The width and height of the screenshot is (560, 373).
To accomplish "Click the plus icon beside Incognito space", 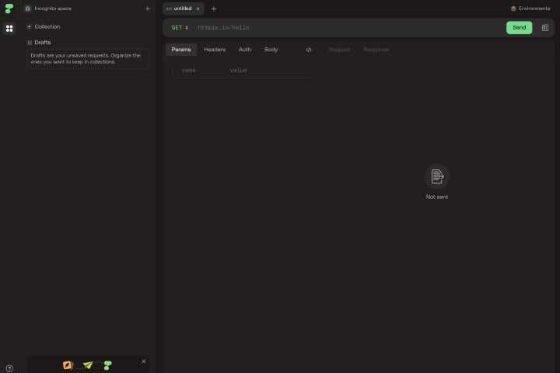I will click(148, 9).
